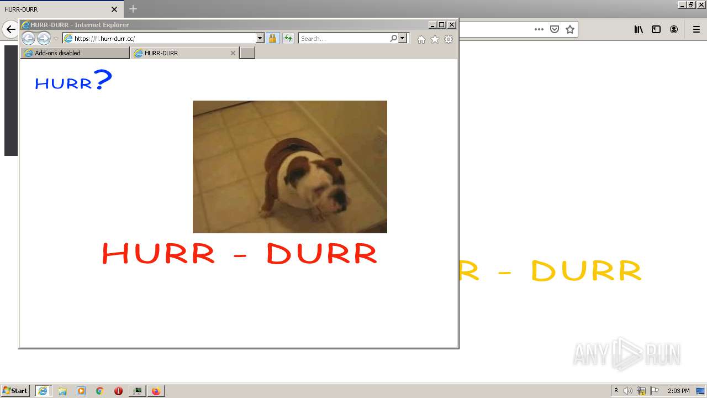This screenshot has width=707, height=398.
Task: Show hidden tray icons arrow
Action: pos(616,391)
